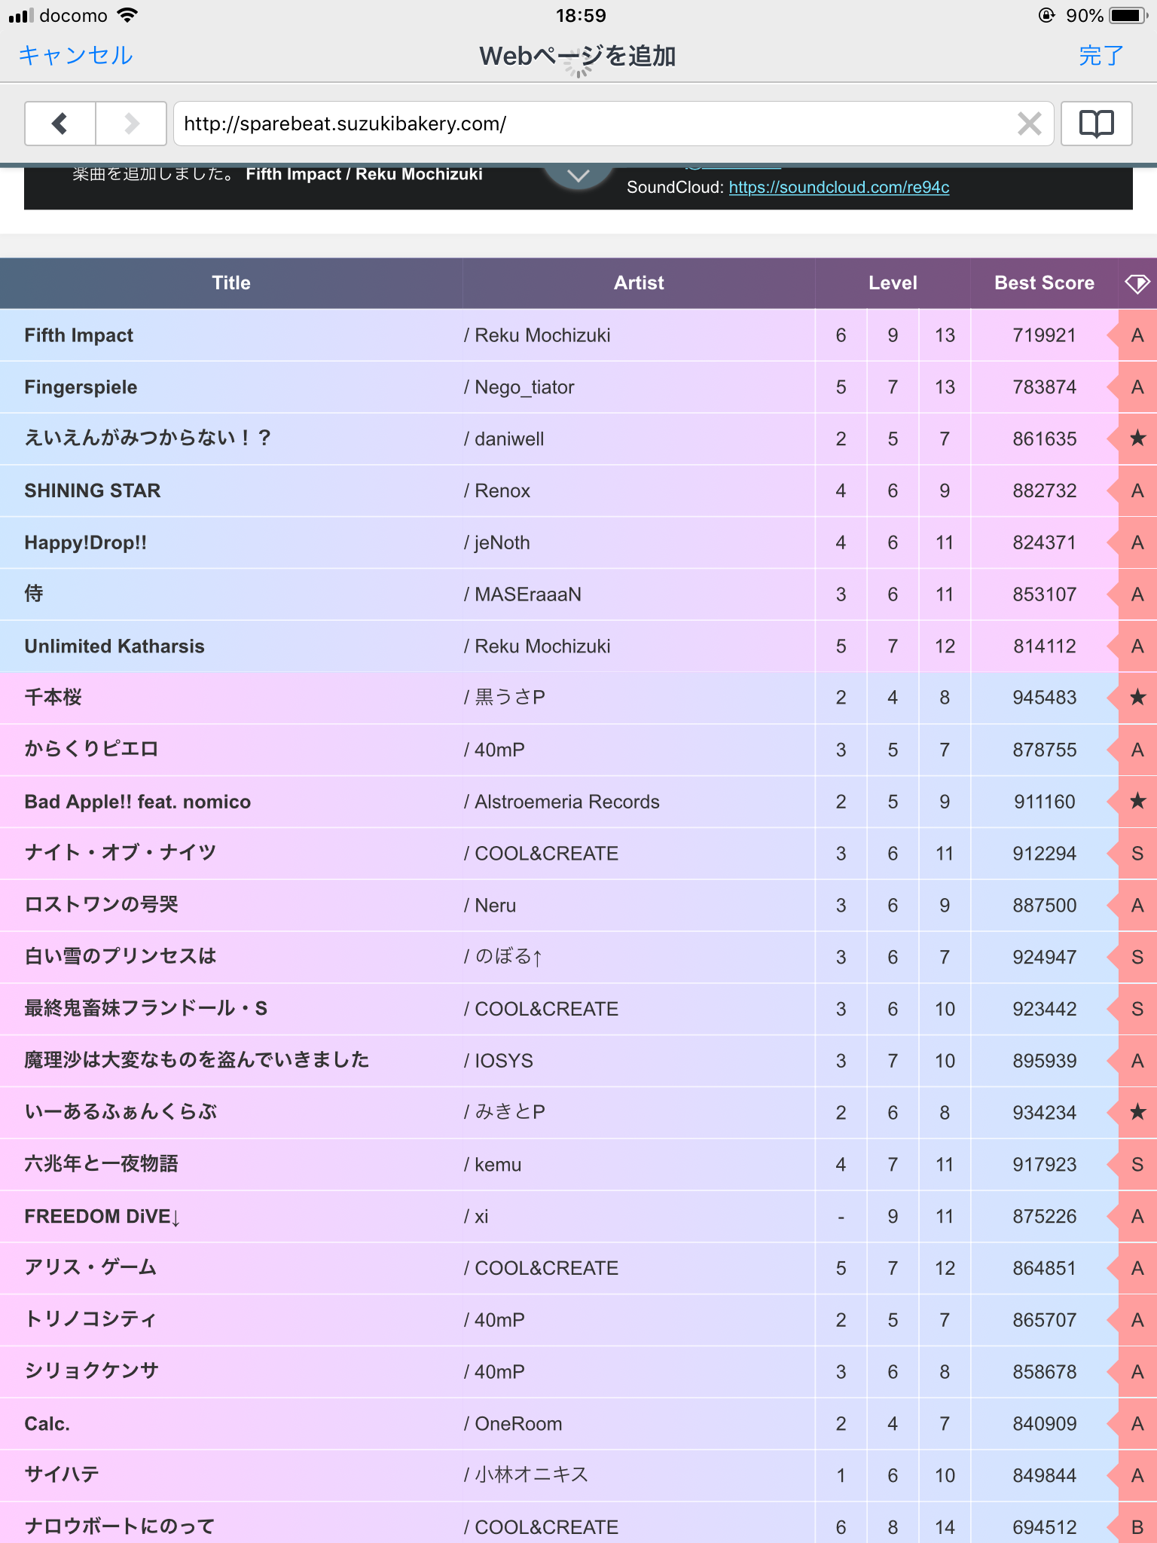The image size is (1157, 1543).
Task: Expand the news banner with chevron button
Action: 578,176
